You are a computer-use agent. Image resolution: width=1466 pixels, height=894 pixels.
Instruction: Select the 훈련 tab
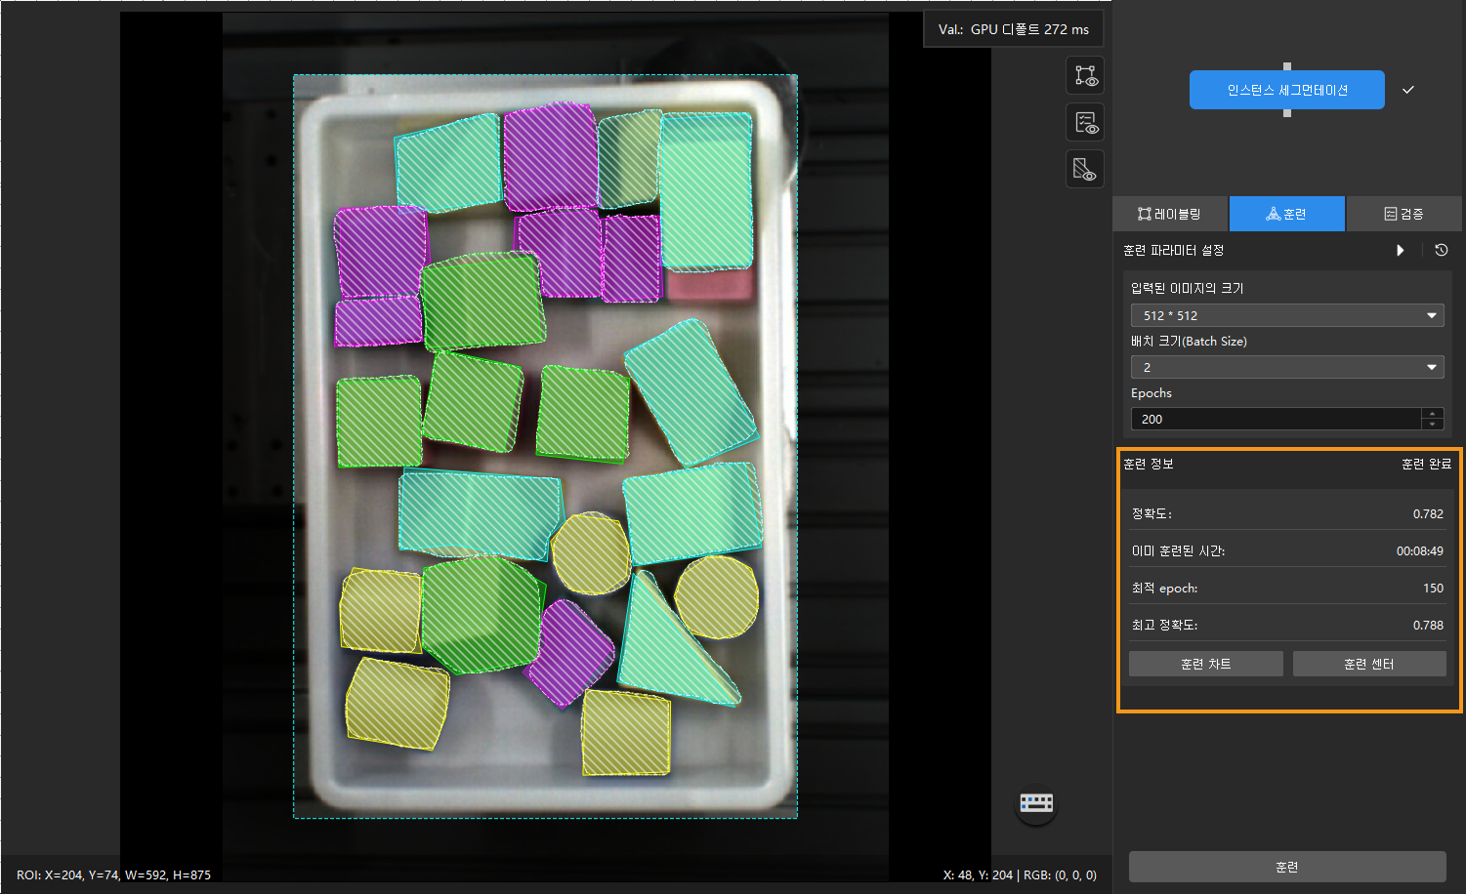coord(1286,214)
